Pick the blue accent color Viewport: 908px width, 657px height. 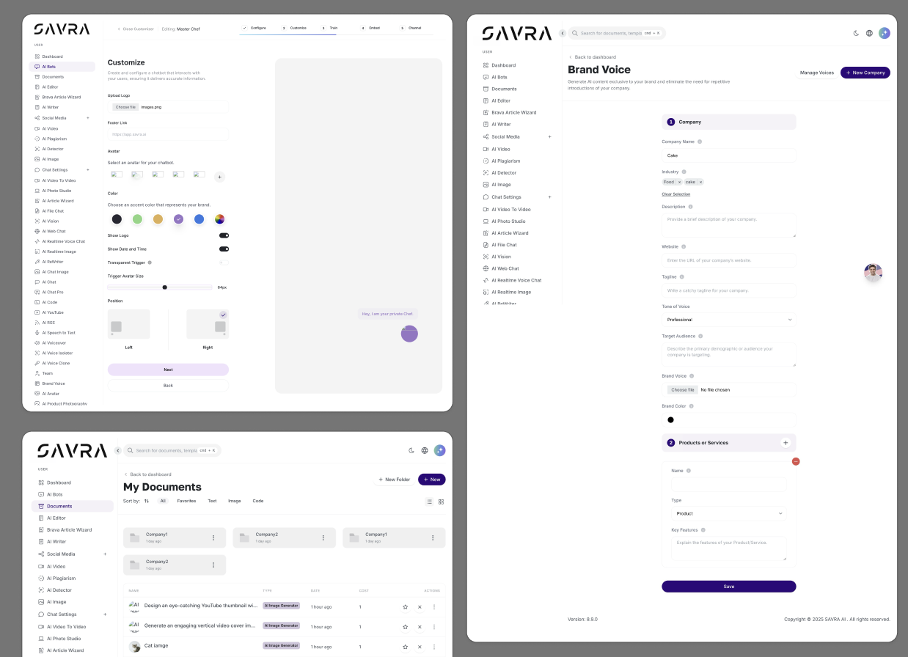199,219
